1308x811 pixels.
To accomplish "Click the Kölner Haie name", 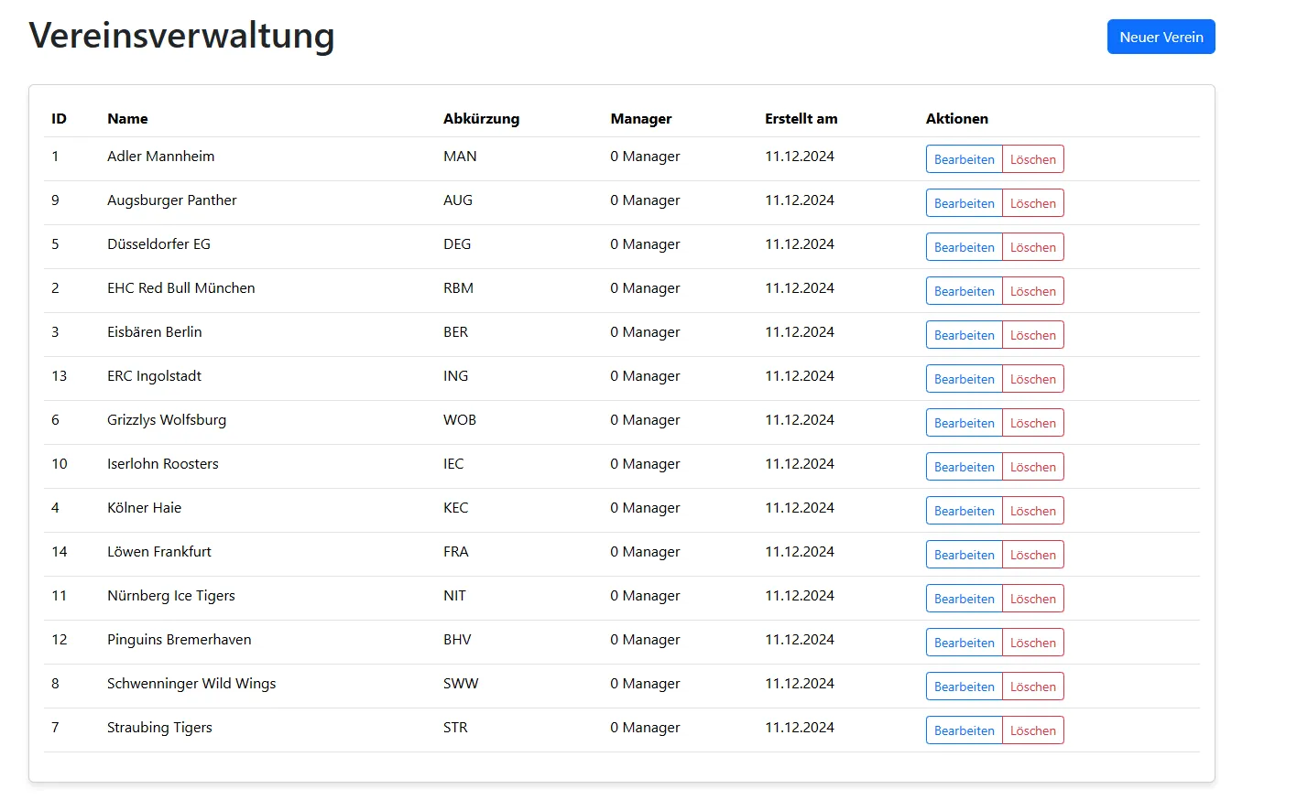I will [x=145, y=507].
